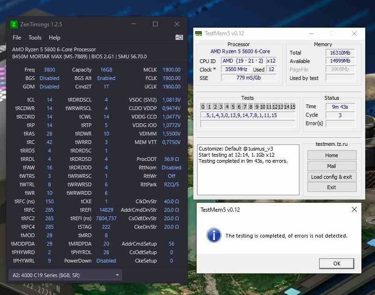Select test number 8 box

pos(251,107)
